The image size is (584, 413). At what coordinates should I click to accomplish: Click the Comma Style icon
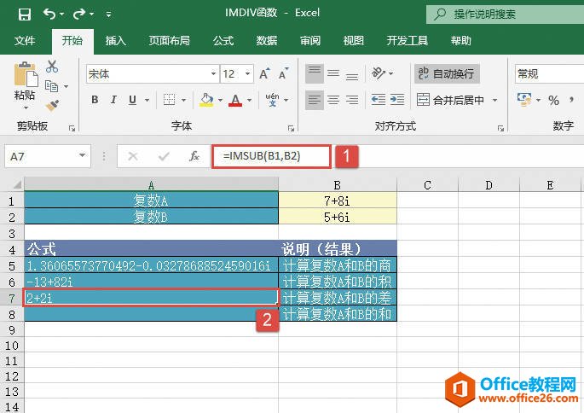tap(572, 100)
